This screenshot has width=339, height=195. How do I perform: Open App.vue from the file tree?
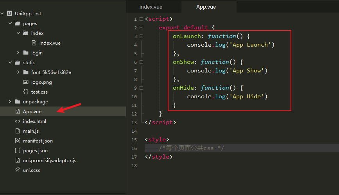(32, 112)
